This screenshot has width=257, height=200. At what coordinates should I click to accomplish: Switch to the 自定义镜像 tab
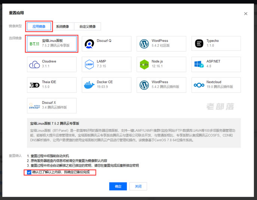pos(88,27)
